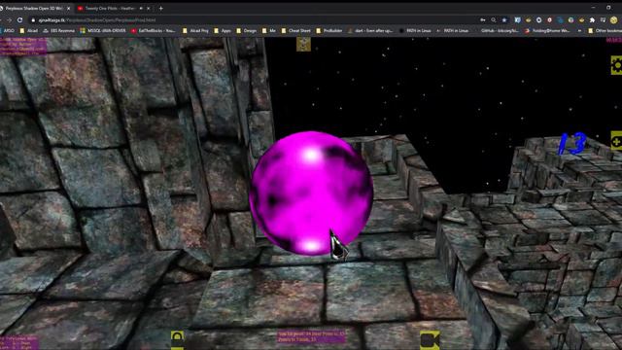Click the blue number 13 marker

click(571, 143)
